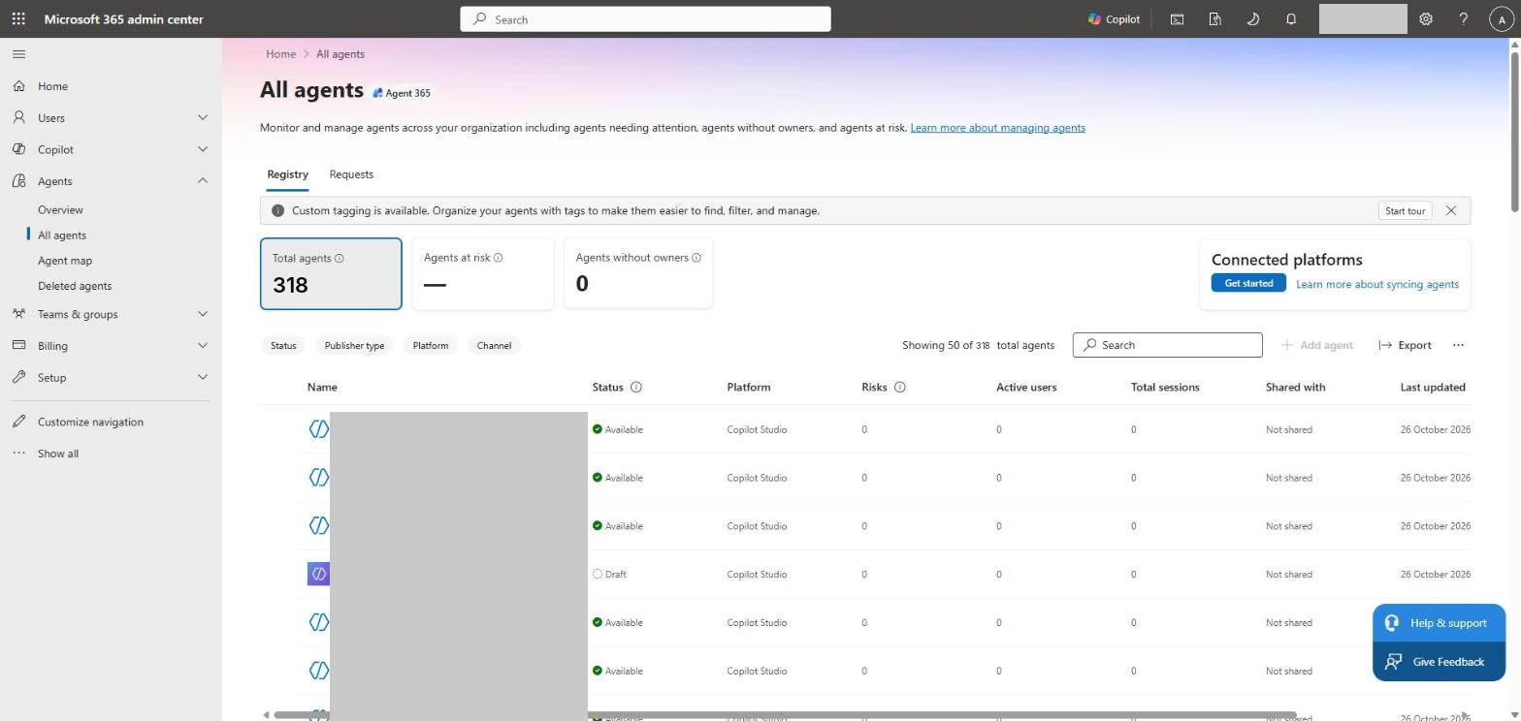This screenshot has width=1521, height=721.
Task: Open settings gear in the header
Action: (1426, 19)
